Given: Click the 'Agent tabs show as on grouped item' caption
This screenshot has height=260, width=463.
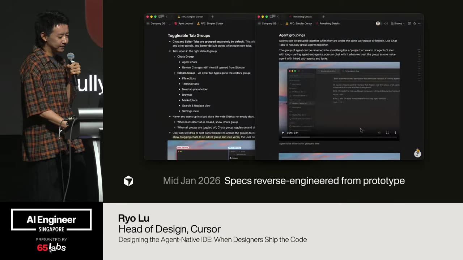Looking at the screenshot, I should tap(299, 144).
